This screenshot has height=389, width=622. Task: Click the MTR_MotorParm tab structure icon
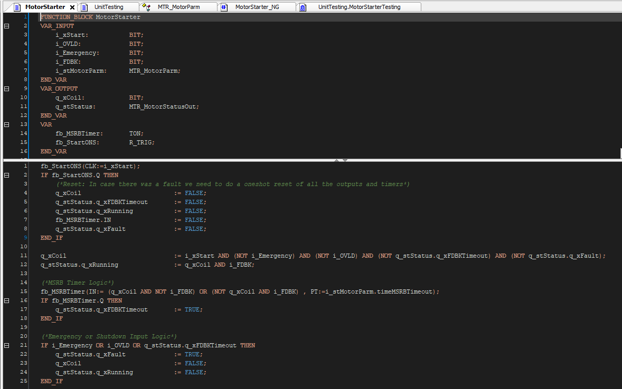[x=146, y=7]
